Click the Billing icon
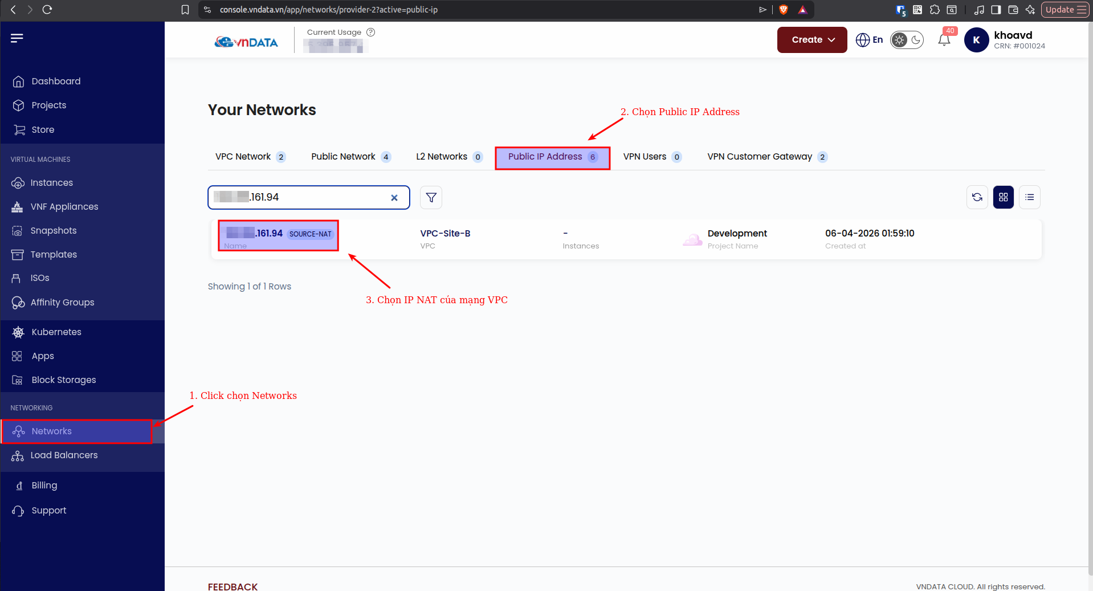The width and height of the screenshot is (1093, 591). (x=19, y=486)
